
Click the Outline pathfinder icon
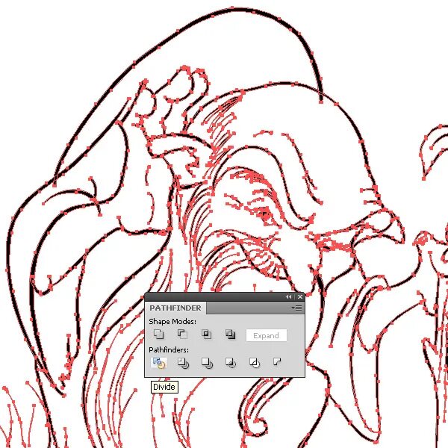pos(255,363)
